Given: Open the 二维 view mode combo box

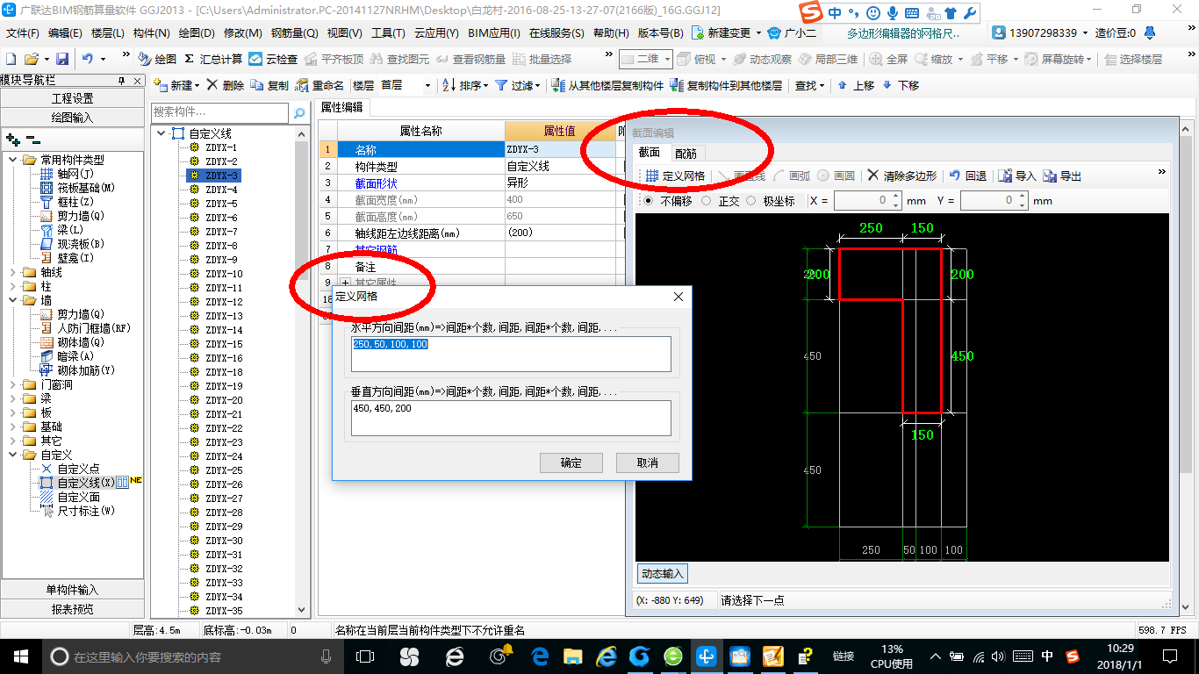Looking at the screenshot, I should [x=645, y=59].
